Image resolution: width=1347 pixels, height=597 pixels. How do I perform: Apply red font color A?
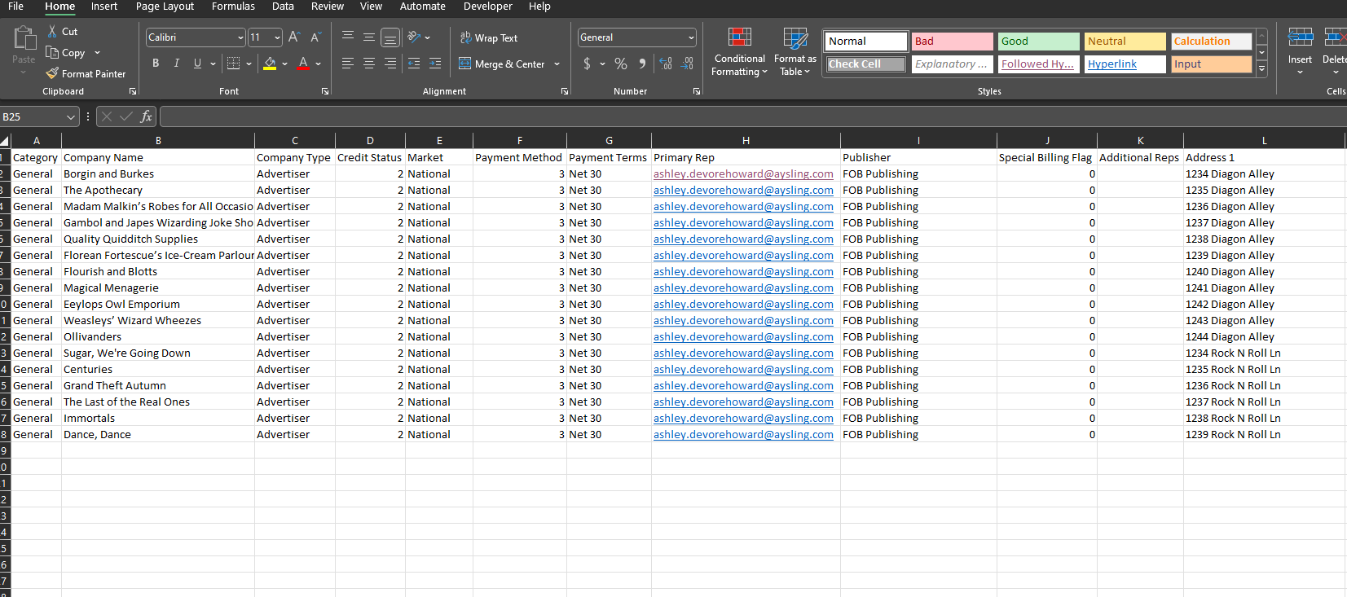[x=303, y=64]
